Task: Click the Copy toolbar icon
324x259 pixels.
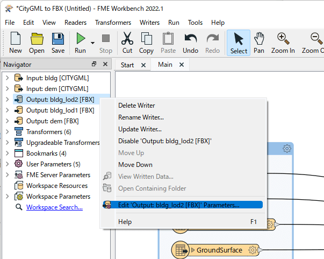Action: (x=146, y=38)
